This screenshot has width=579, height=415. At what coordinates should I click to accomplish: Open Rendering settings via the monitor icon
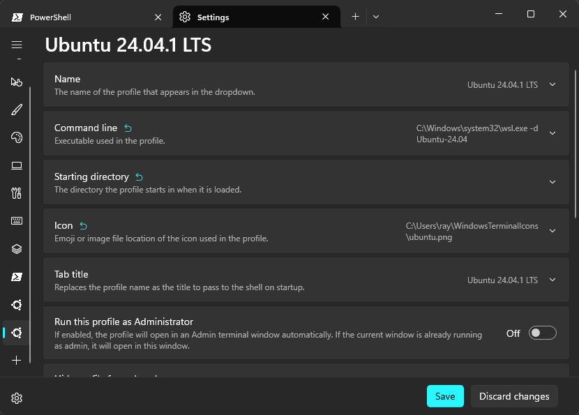pyautogui.click(x=16, y=165)
